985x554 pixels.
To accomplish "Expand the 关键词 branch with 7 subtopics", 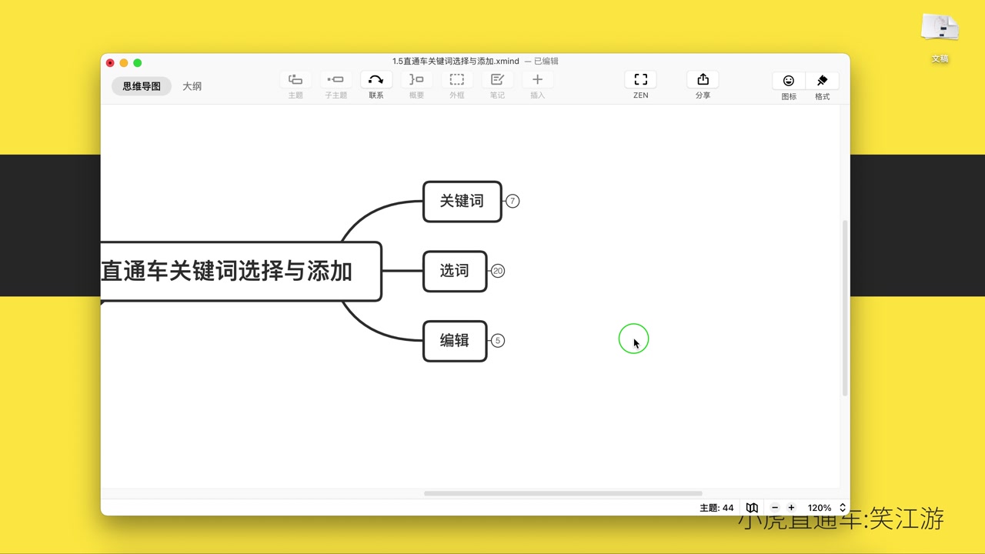I will click(513, 202).
